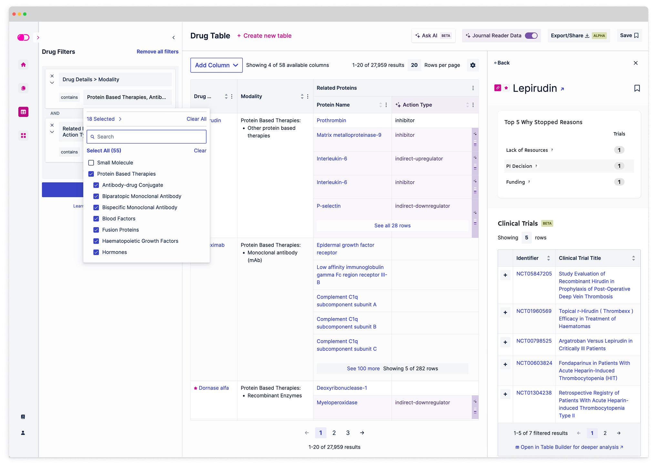
Task: Go to next page of drug table
Action: (x=362, y=433)
